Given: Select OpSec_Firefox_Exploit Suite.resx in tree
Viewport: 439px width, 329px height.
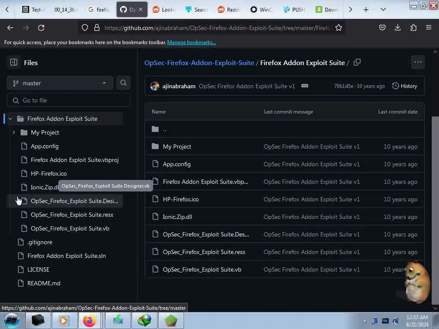Looking at the screenshot, I should (x=72, y=215).
